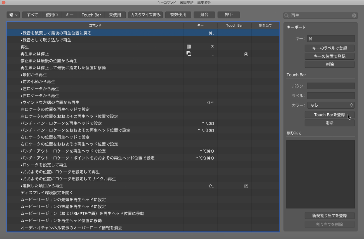Sort by コマンド column header

pos(95,25)
